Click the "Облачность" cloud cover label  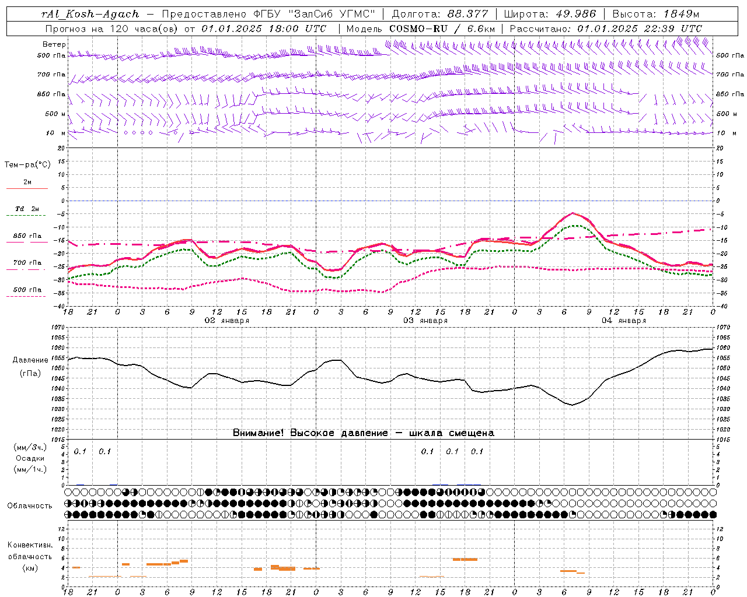click(x=30, y=506)
